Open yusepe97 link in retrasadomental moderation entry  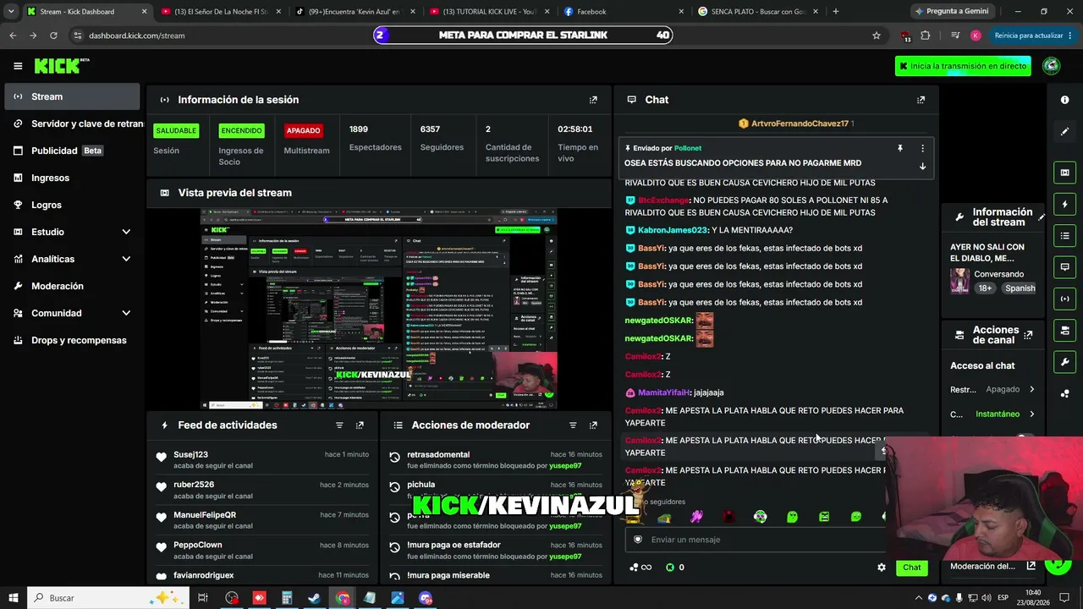coord(564,466)
